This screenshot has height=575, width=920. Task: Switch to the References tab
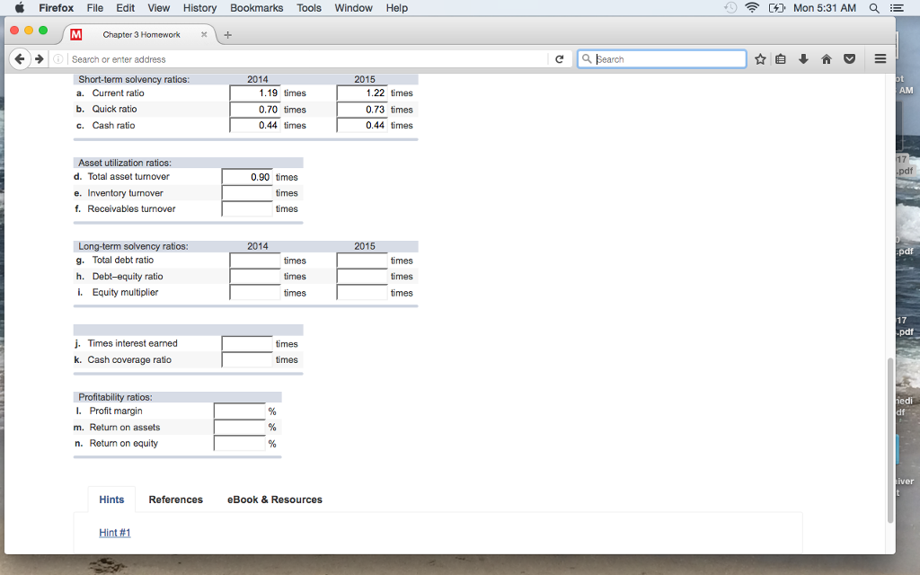(x=175, y=500)
